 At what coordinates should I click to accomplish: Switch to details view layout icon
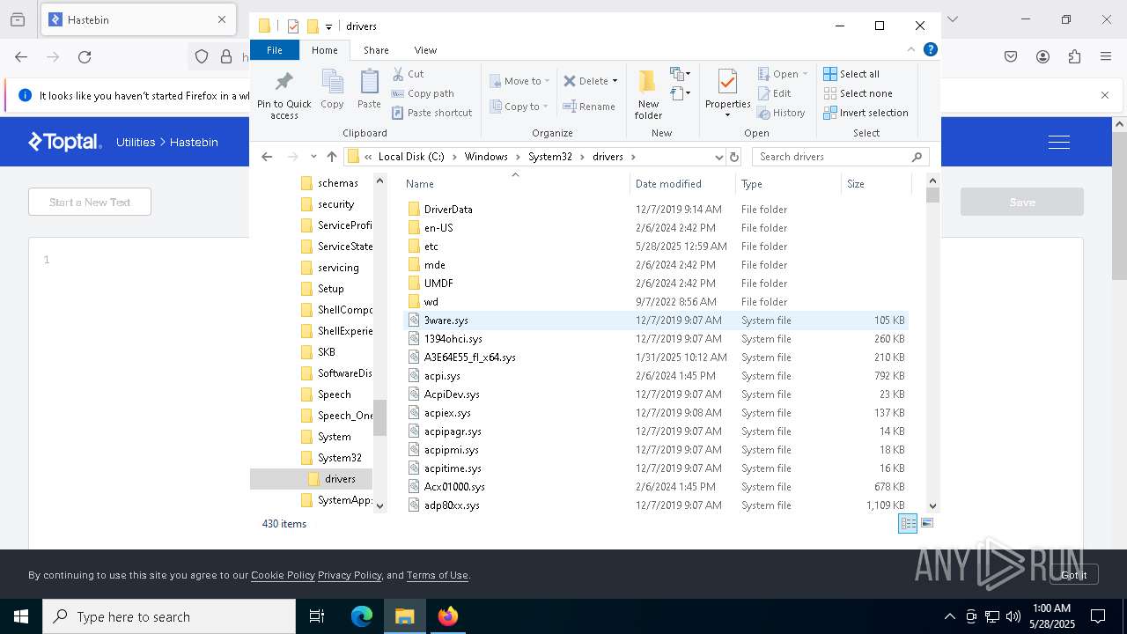tap(908, 523)
